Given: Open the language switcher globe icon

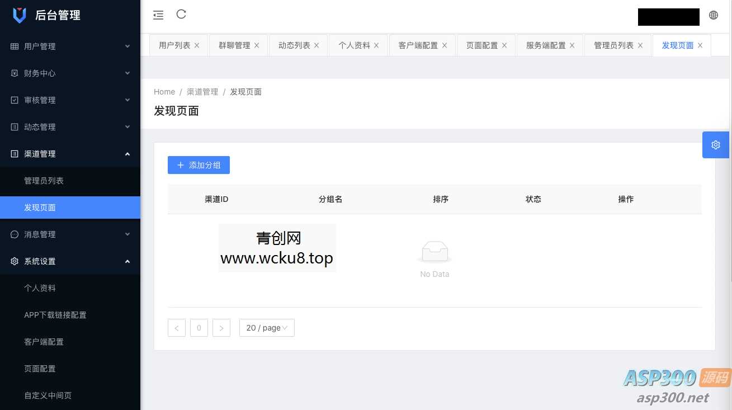Looking at the screenshot, I should pos(714,15).
